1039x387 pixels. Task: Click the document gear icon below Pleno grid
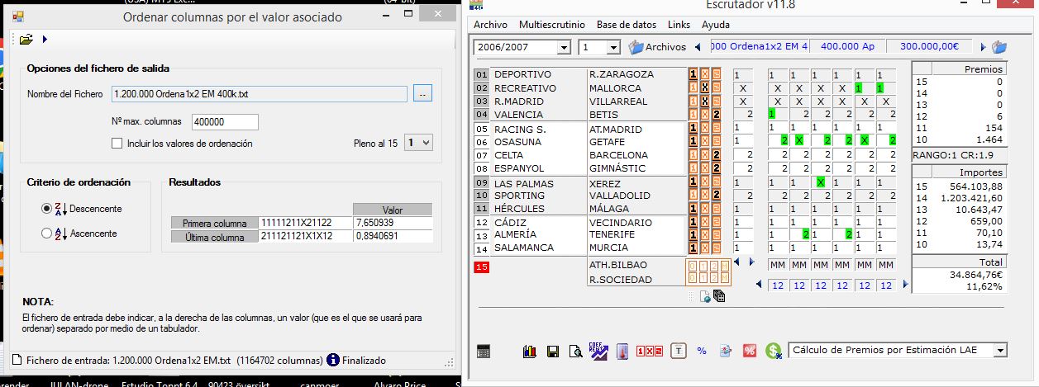click(x=705, y=296)
